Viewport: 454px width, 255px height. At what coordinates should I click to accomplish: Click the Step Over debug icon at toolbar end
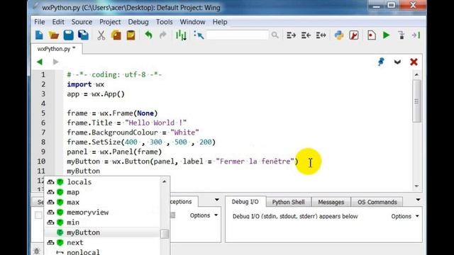(416, 35)
